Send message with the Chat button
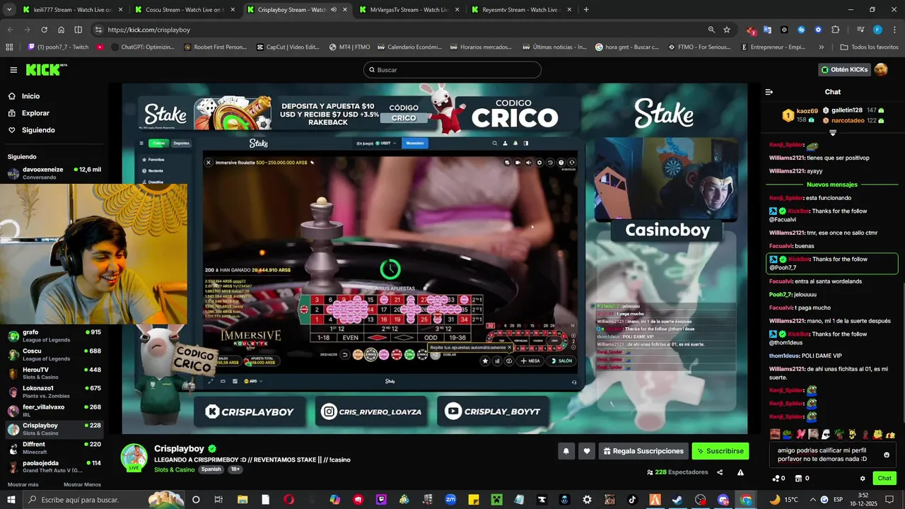 point(884,479)
